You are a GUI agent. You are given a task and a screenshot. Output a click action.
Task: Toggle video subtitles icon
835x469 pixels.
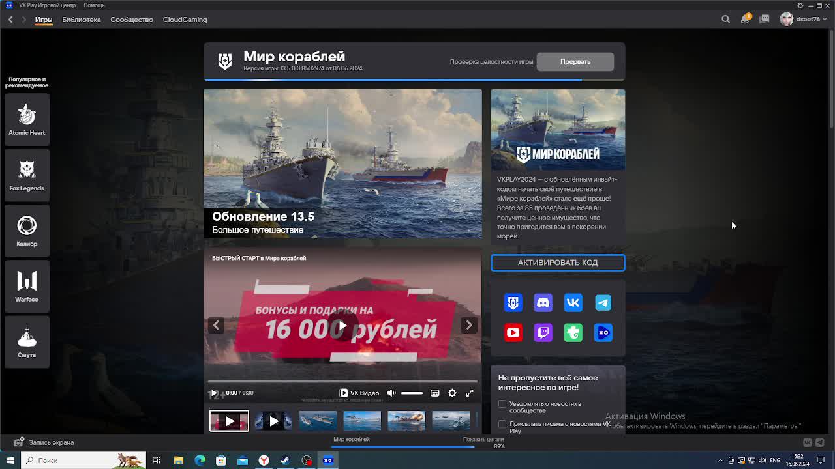tap(435, 393)
